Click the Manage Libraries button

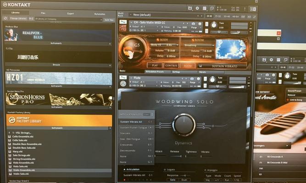[18, 18]
